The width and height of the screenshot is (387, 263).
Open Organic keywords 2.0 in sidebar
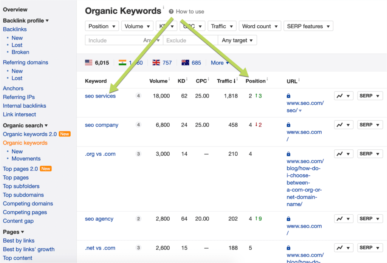[30, 134]
